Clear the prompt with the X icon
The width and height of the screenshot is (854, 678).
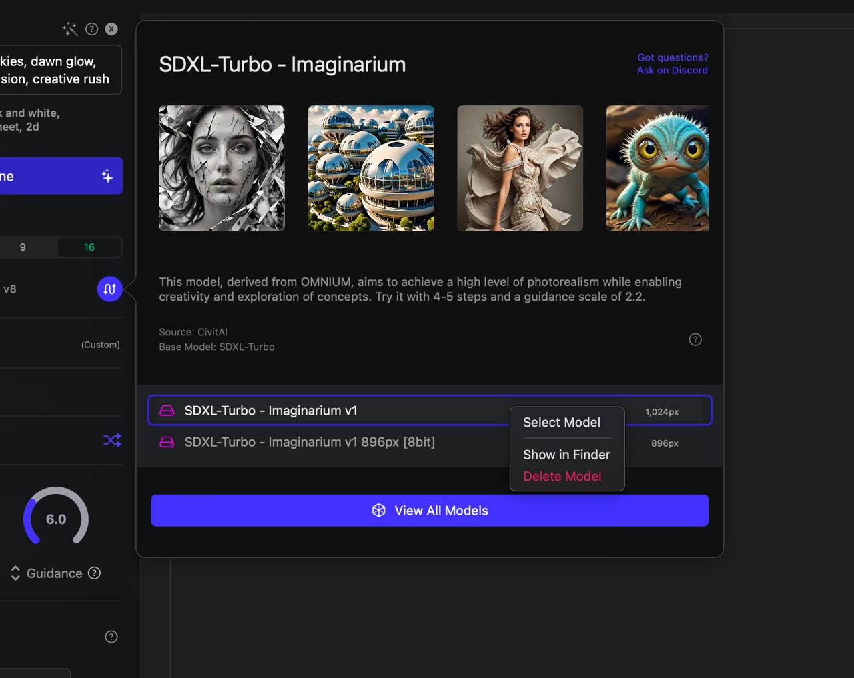pos(111,29)
